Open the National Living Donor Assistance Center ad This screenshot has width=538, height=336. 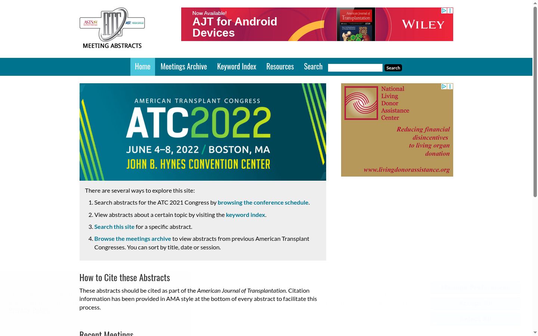(397, 130)
